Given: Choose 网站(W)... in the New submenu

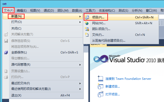Looking at the screenshot, I should tap(121, 23).
